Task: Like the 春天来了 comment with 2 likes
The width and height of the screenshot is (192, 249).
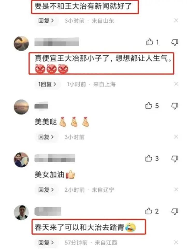Action: pos(149,211)
